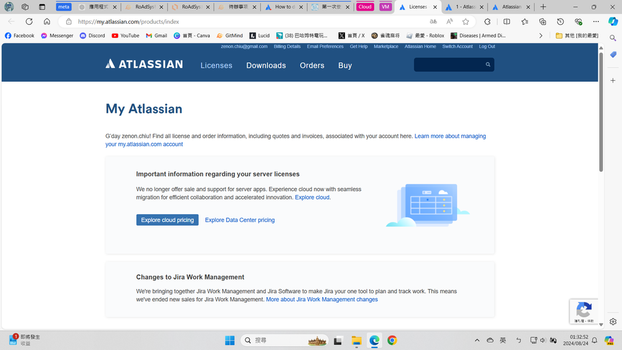Open the Orders navigation item

pyautogui.click(x=312, y=65)
